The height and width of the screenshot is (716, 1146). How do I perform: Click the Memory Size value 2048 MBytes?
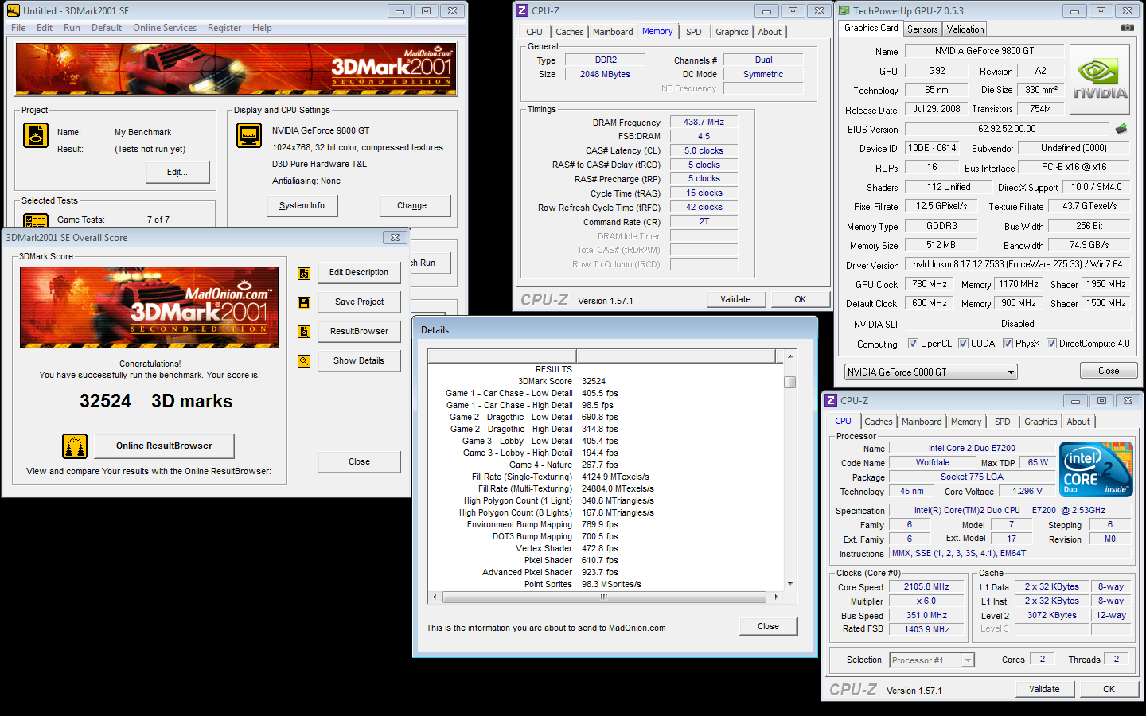pos(605,74)
